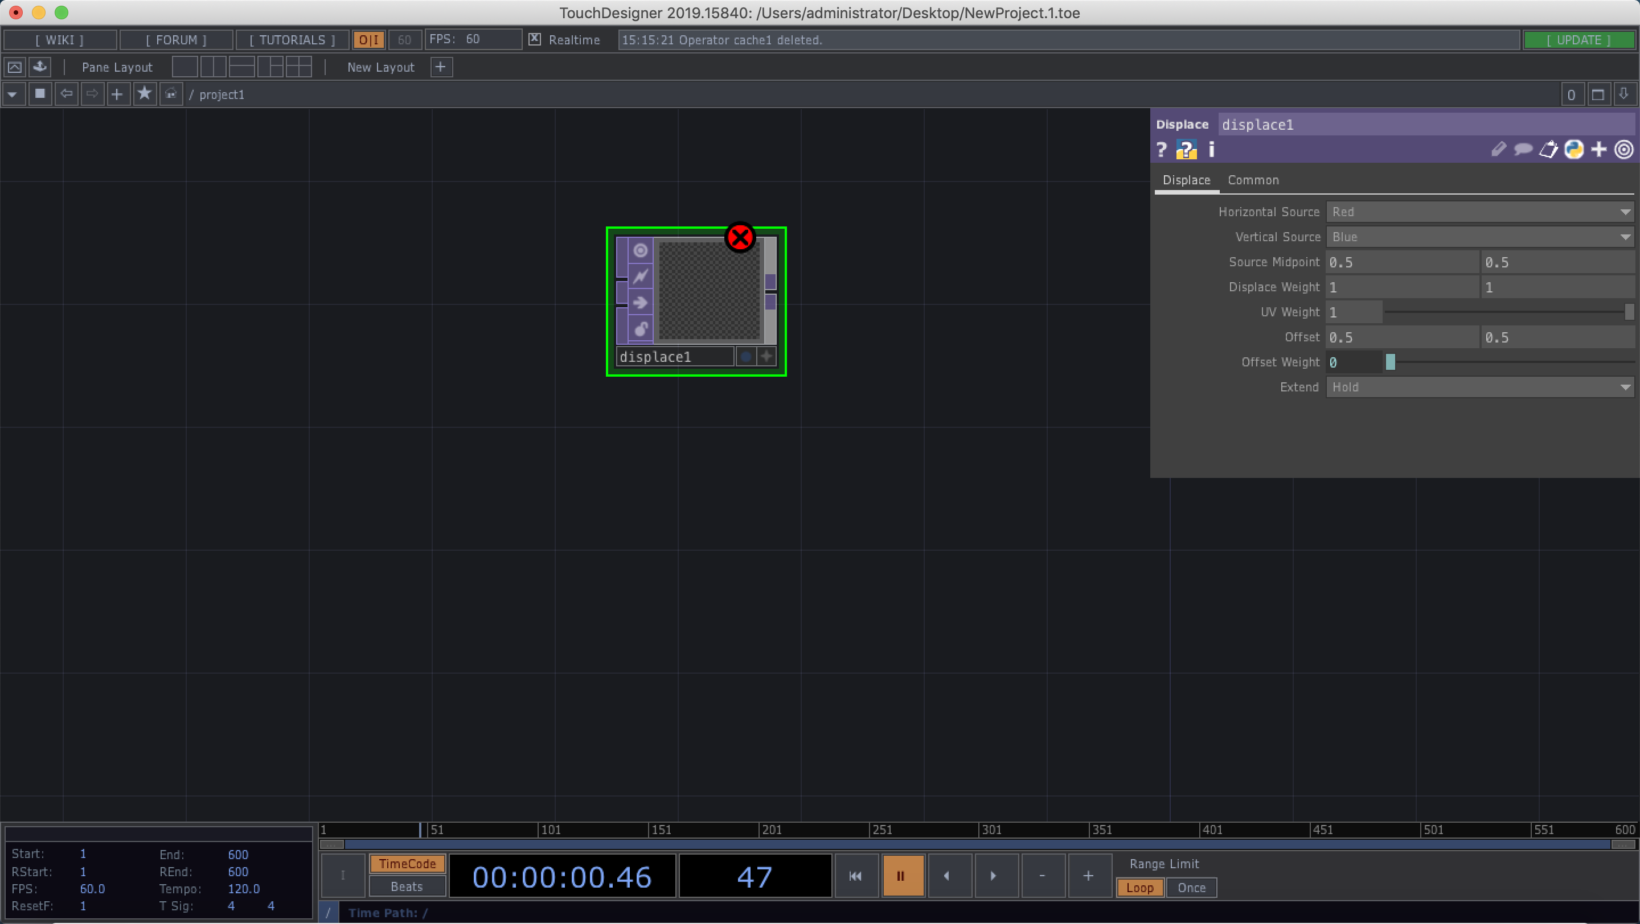Click the bookmark star in the path bar
Viewport: 1640px width, 924px height.
pyautogui.click(x=144, y=93)
